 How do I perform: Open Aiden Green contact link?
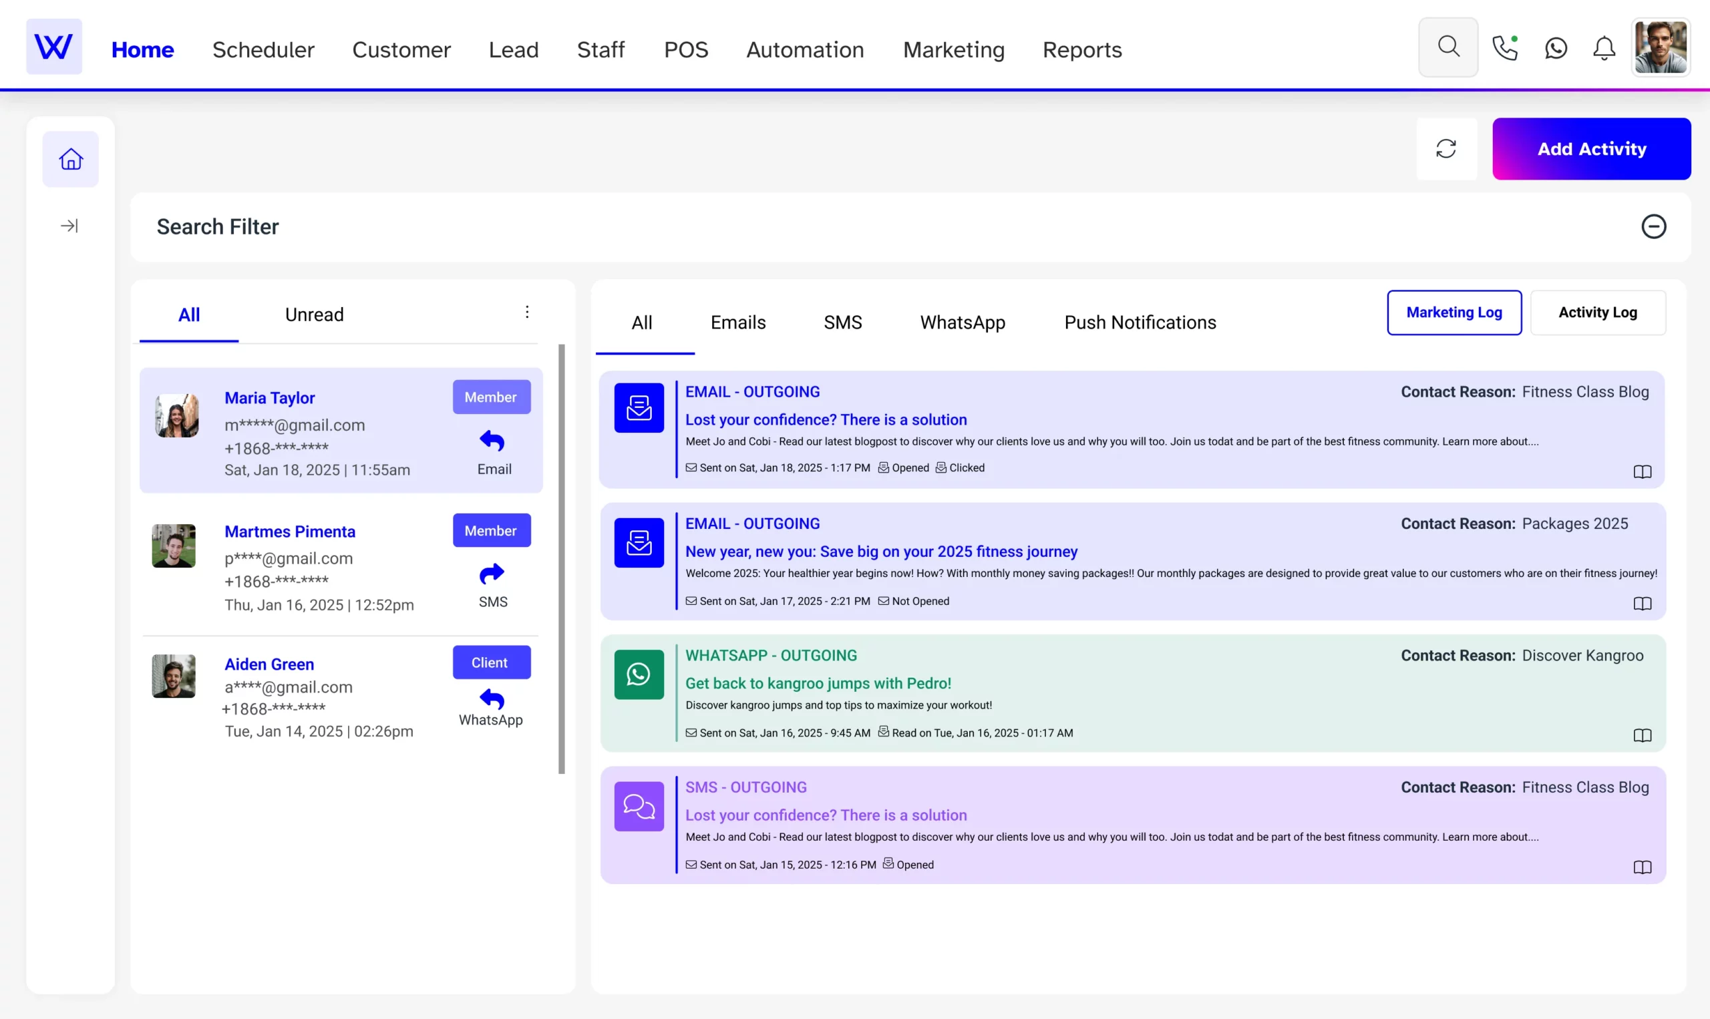click(269, 664)
